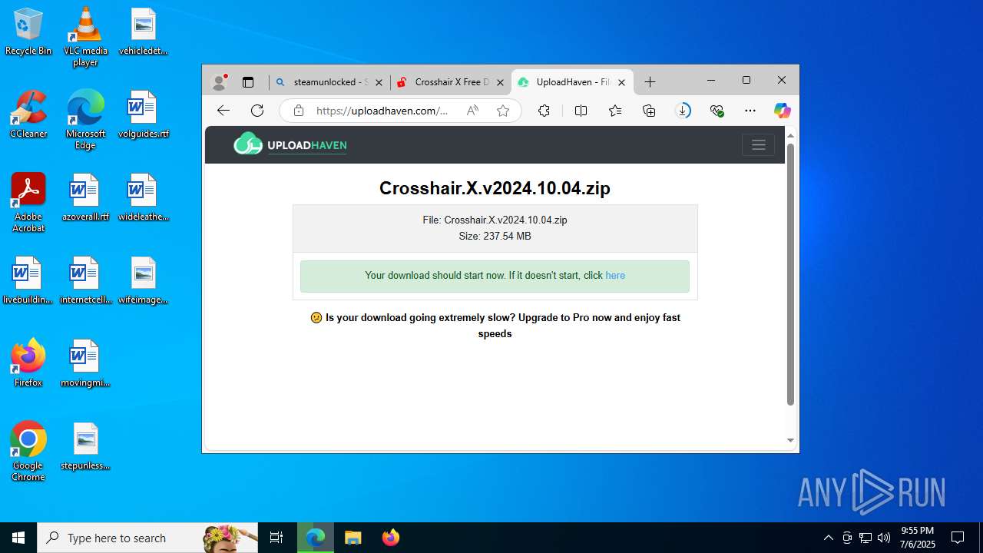Select the VLC media player shortcut

click(85, 37)
